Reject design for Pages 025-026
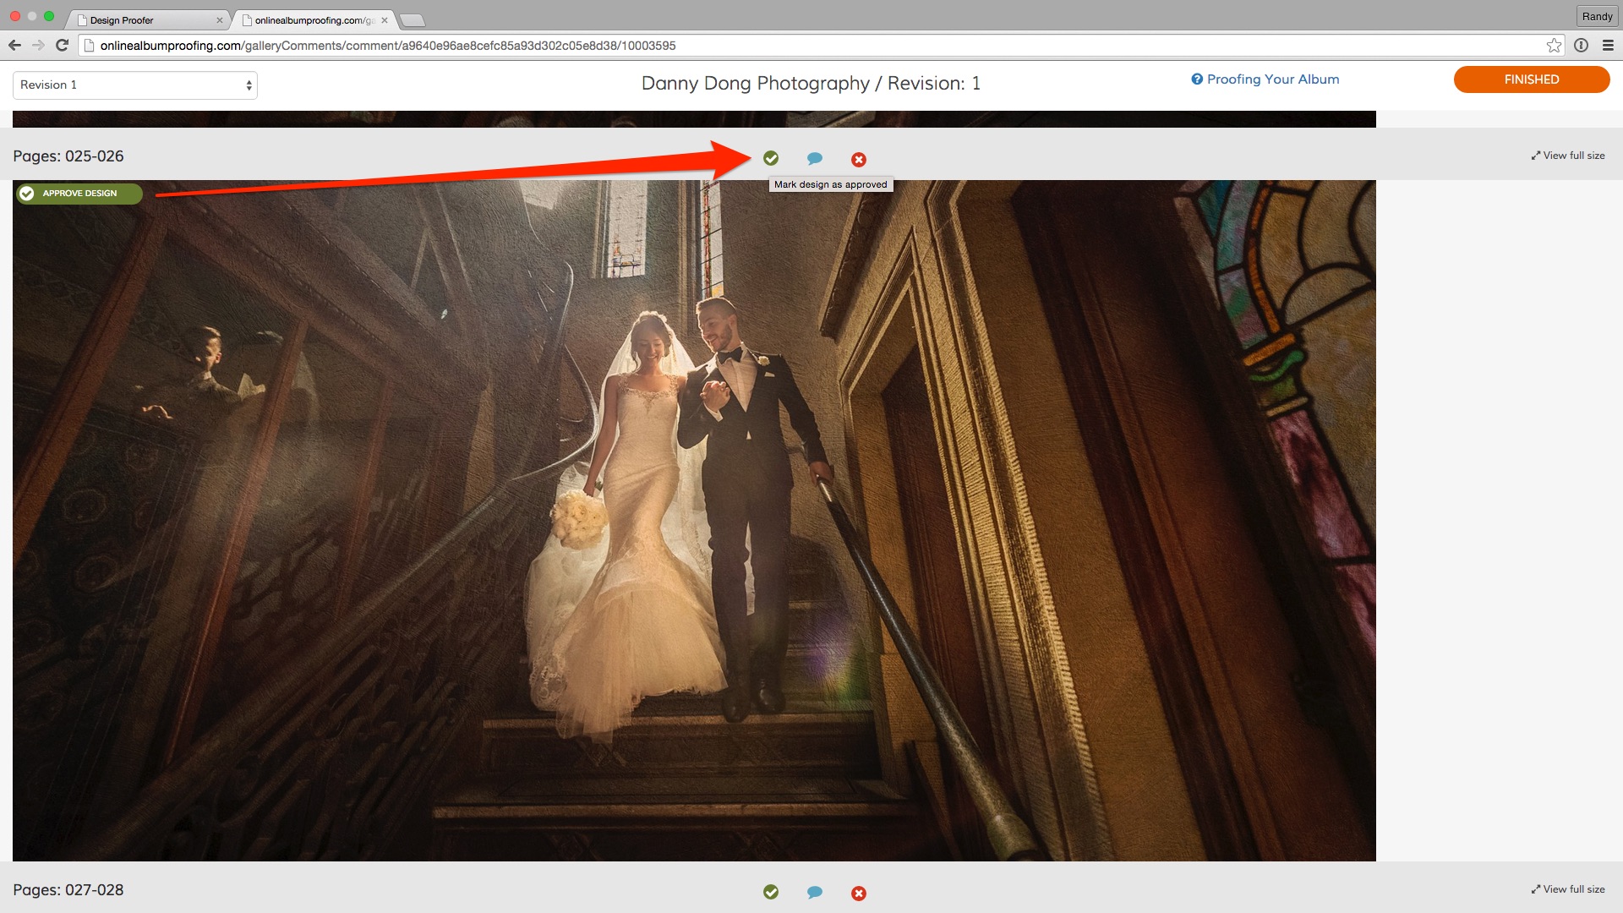This screenshot has width=1623, height=913. [859, 160]
